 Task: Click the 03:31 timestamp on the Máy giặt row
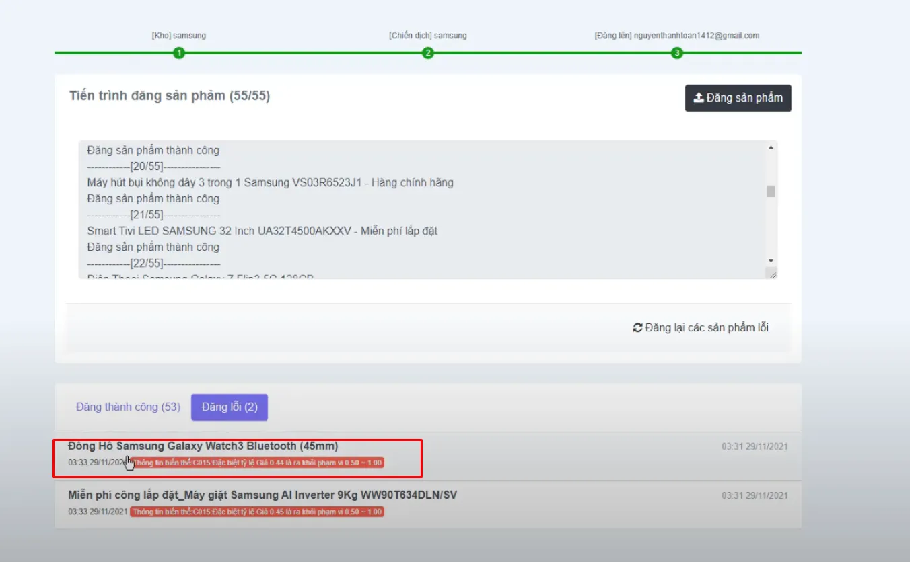[x=755, y=495]
